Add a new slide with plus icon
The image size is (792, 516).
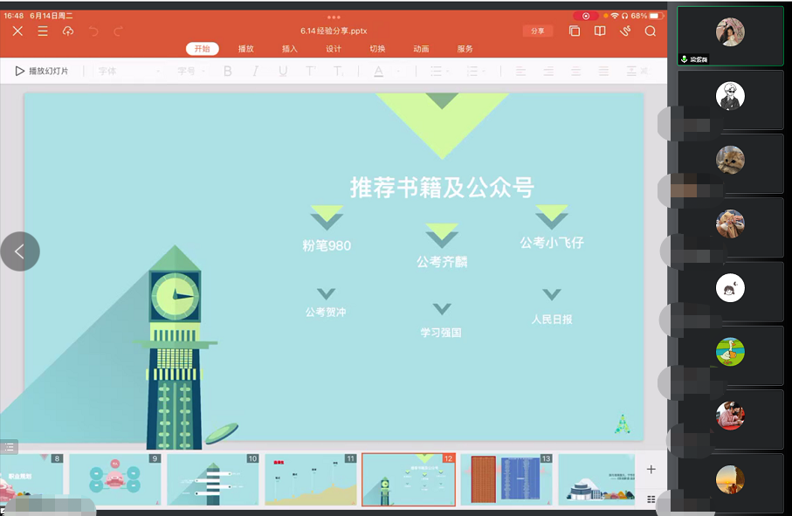[x=651, y=469]
